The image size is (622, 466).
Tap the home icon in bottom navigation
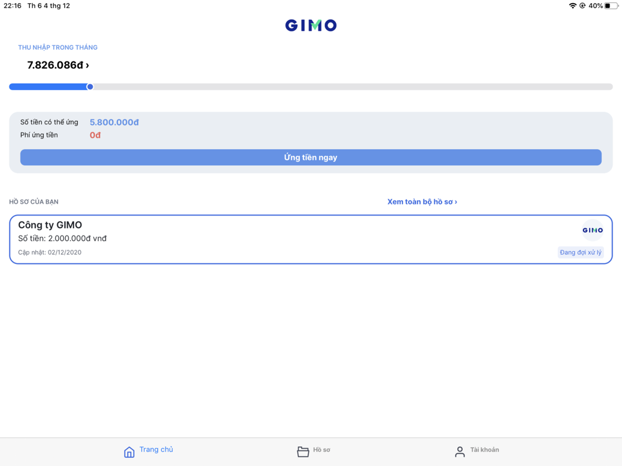tap(129, 452)
